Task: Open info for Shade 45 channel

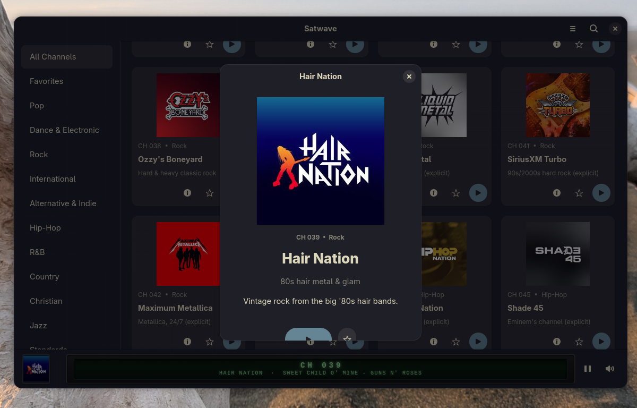Action: (557, 342)
